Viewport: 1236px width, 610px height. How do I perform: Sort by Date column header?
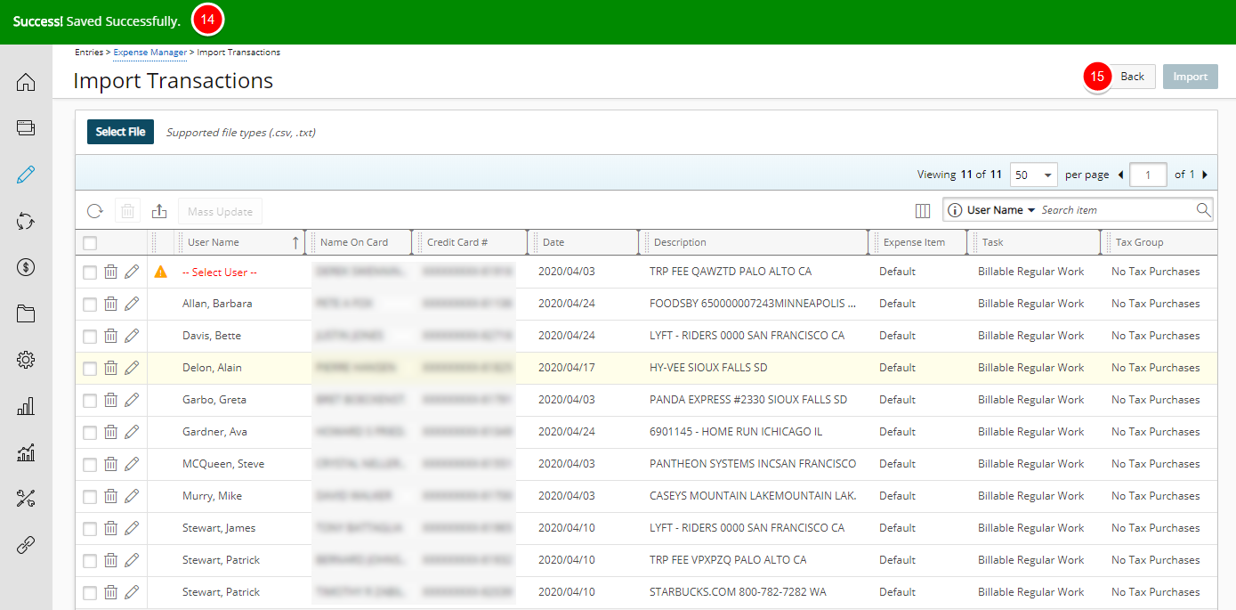(553, 242)
